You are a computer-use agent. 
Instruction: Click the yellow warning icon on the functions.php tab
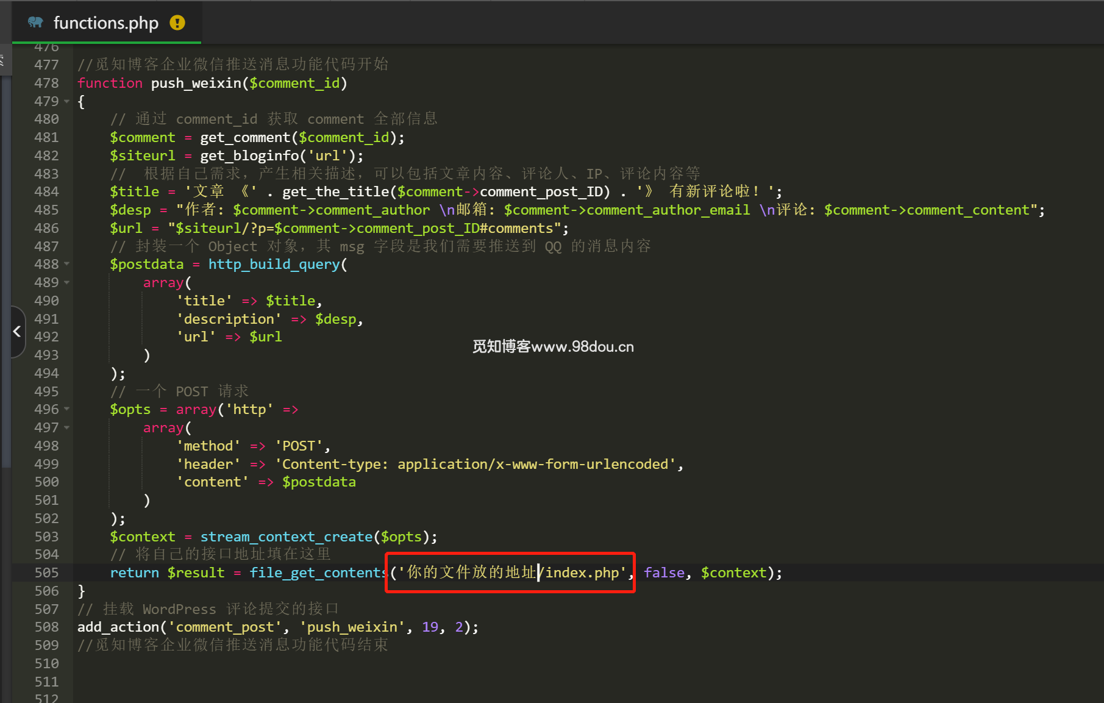(177, 23)
